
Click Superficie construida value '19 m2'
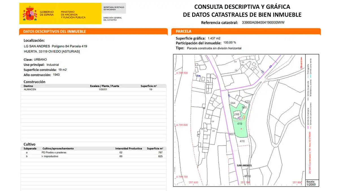coord(62,70)
